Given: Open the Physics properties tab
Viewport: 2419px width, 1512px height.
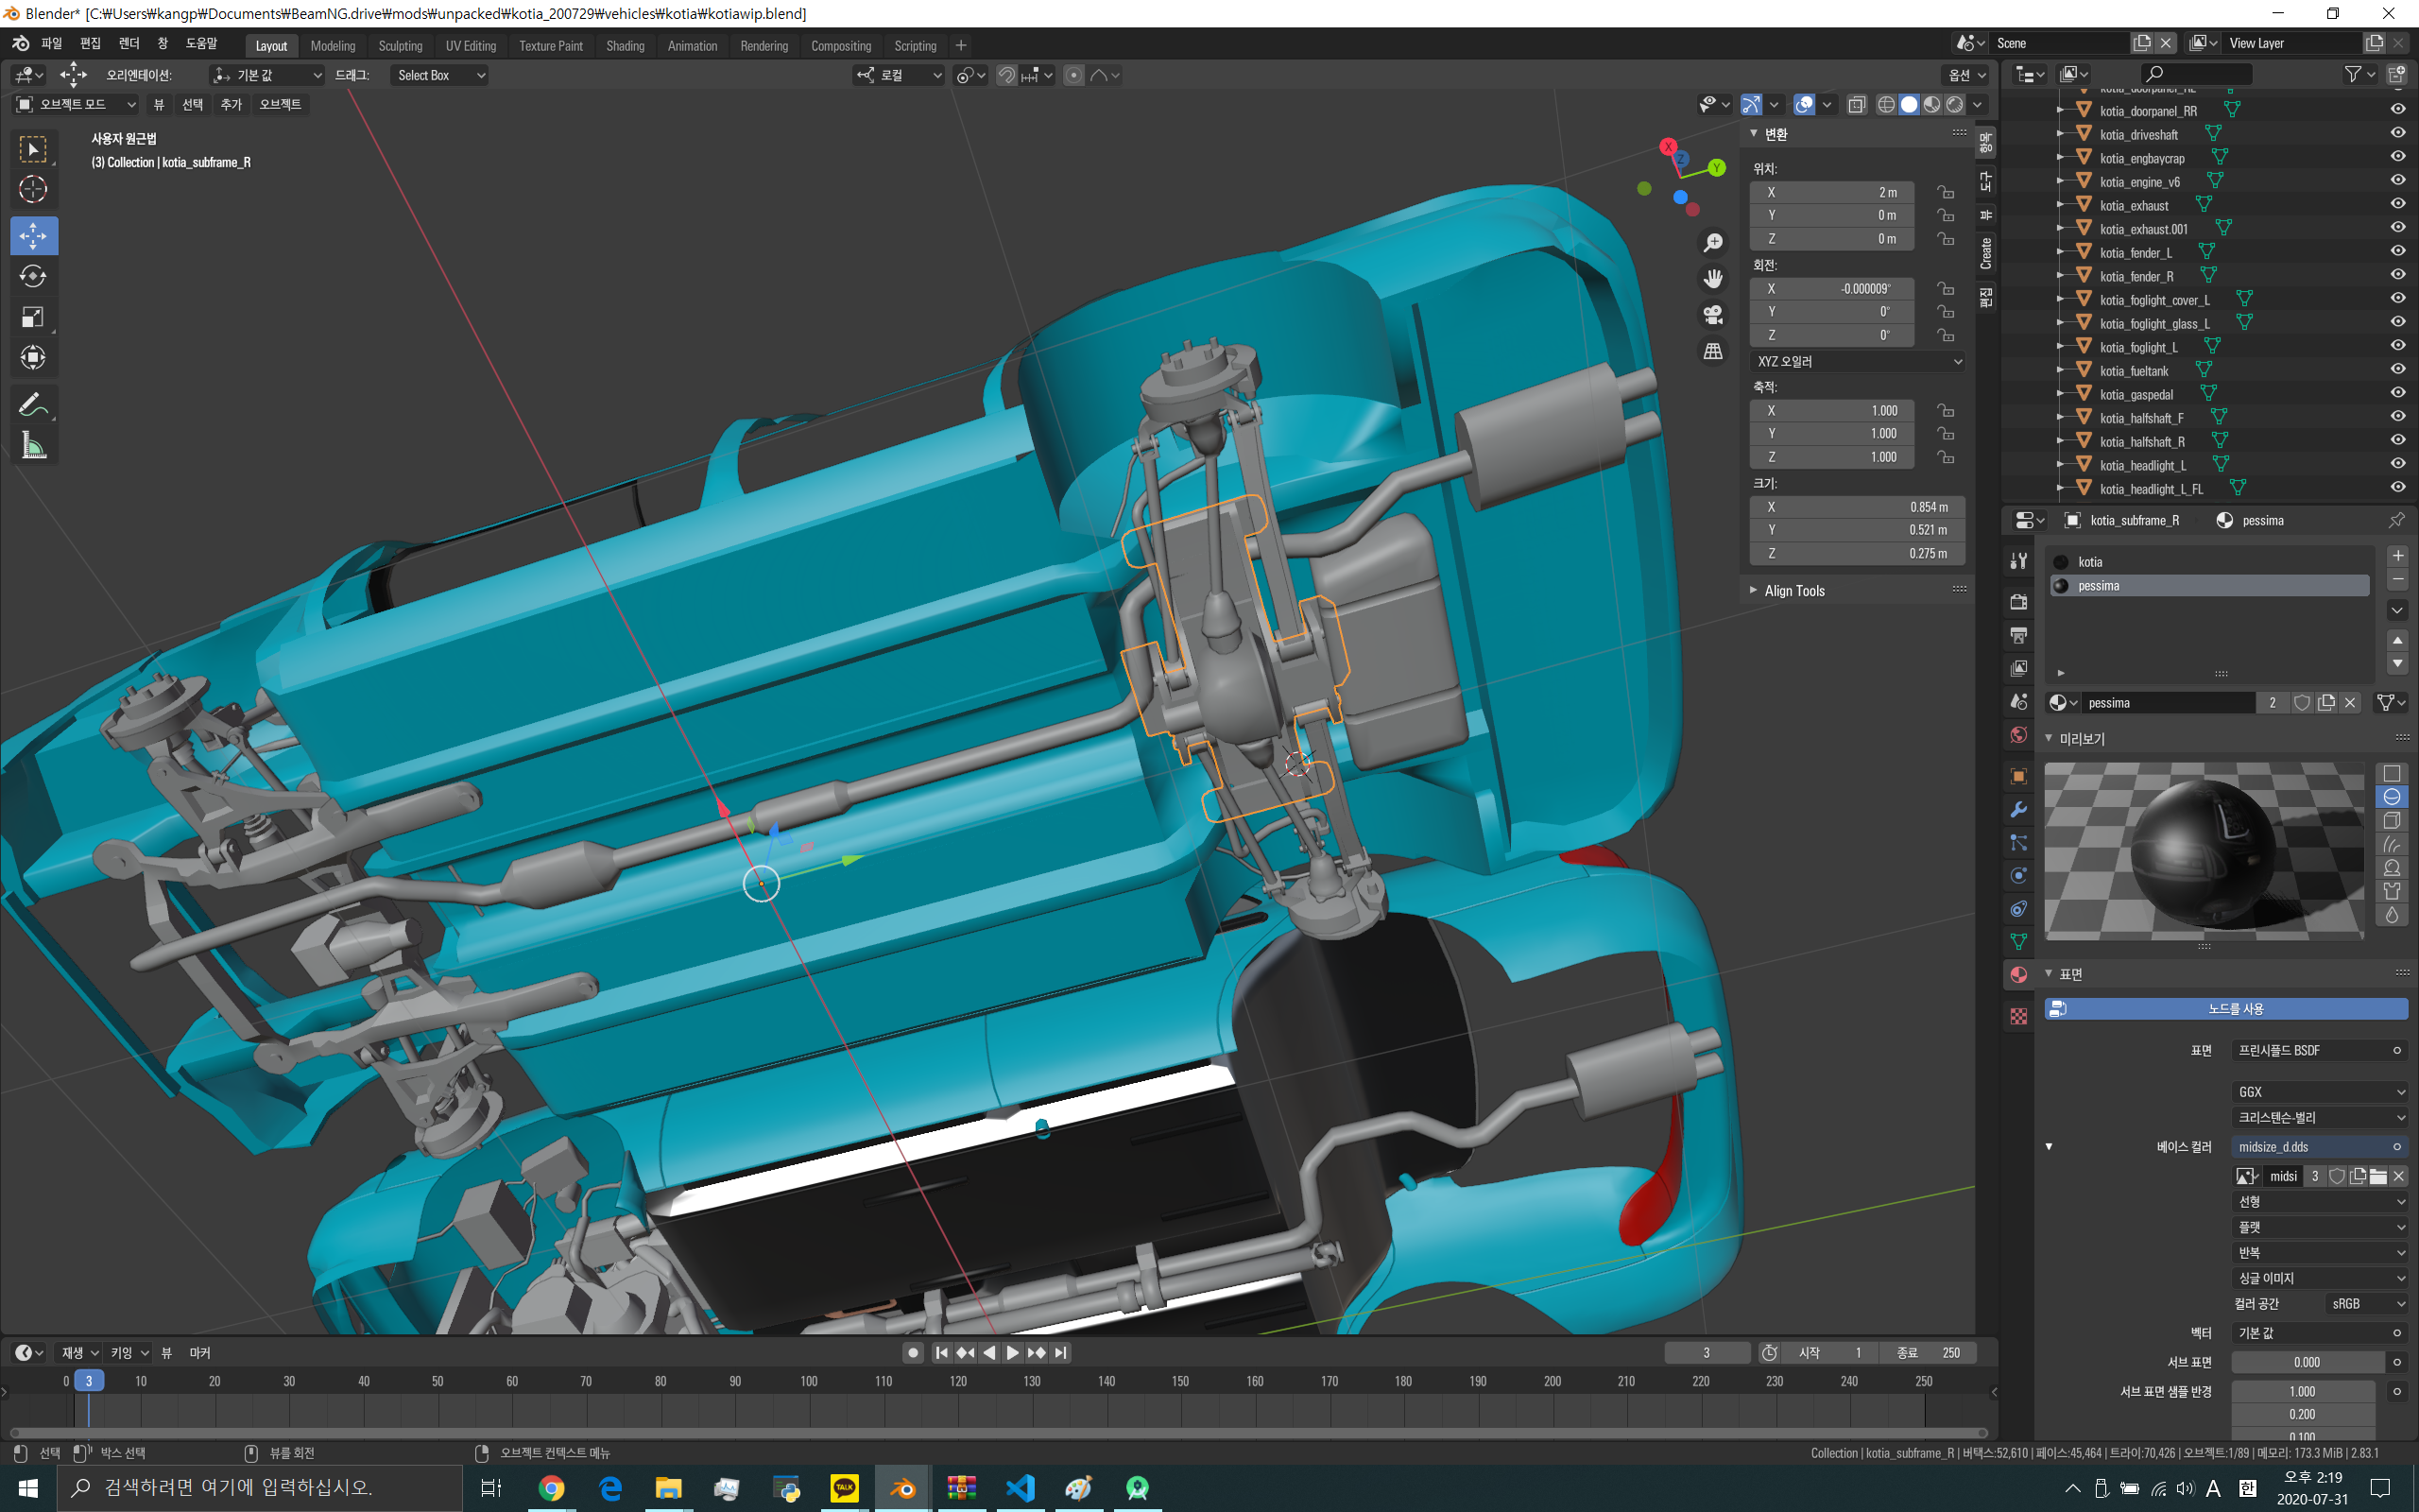Looking at the screenshot, I should point(2018,875).
